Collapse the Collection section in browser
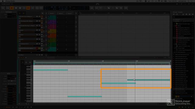 pyautogui.click(x=174, y=19)
